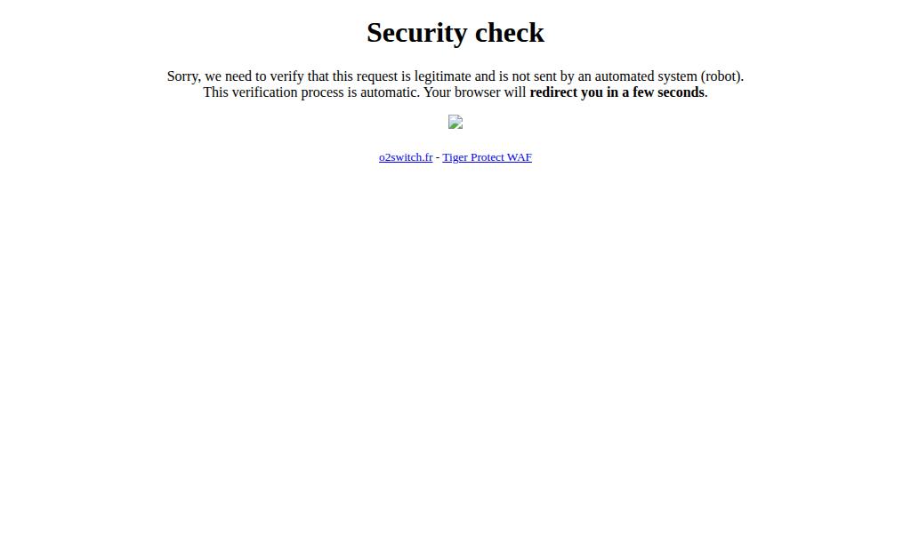Click the bold 'redirect you in a few seconds' text

(617, 92)
